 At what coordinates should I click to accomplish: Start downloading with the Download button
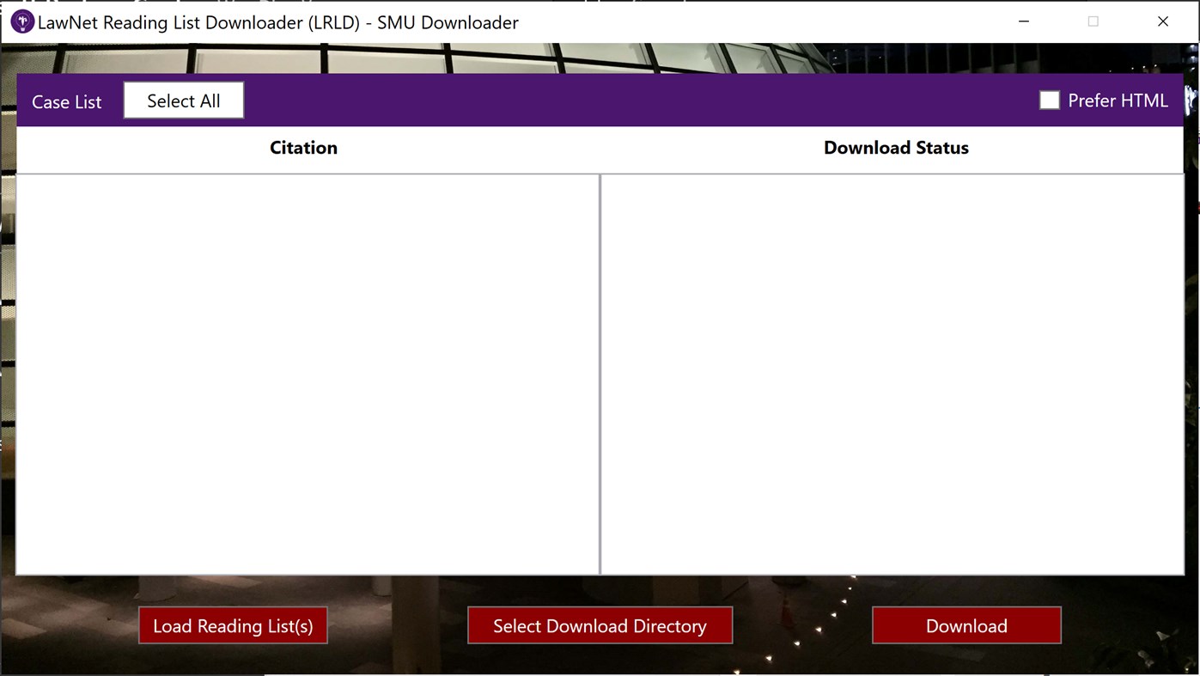click(965, 625)
